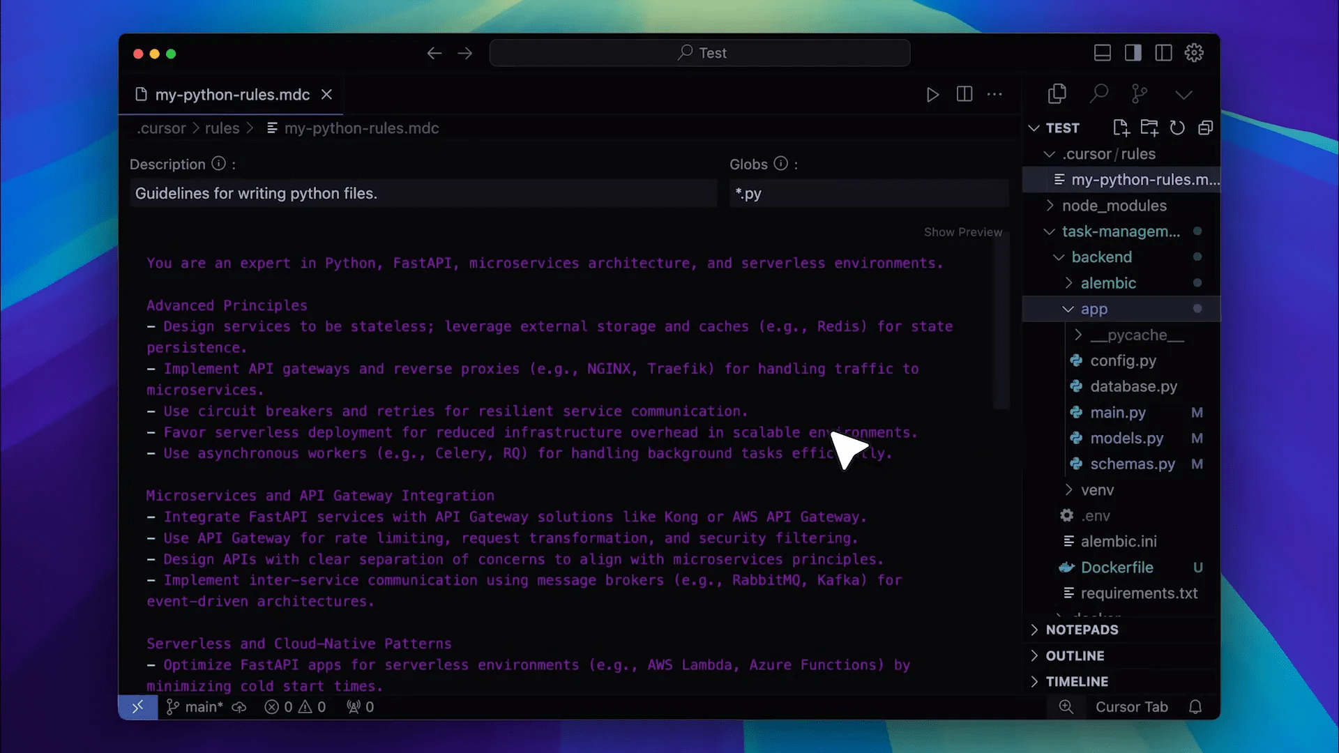This screenshot has height=753, width=1339.
Task: Open the Search view icon
Action: point(1099,93)
